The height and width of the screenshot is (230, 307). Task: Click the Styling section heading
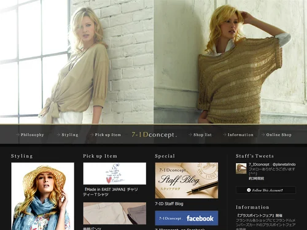click(22, 156)
